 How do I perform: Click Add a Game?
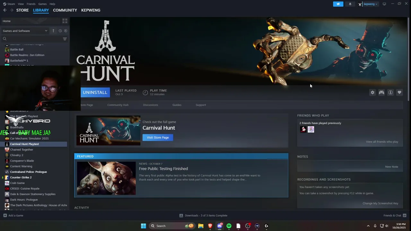pos(13,216)
